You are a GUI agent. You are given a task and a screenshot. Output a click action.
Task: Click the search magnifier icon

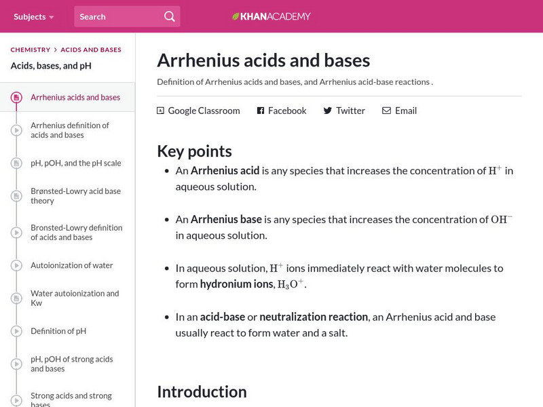coord(169,16)
